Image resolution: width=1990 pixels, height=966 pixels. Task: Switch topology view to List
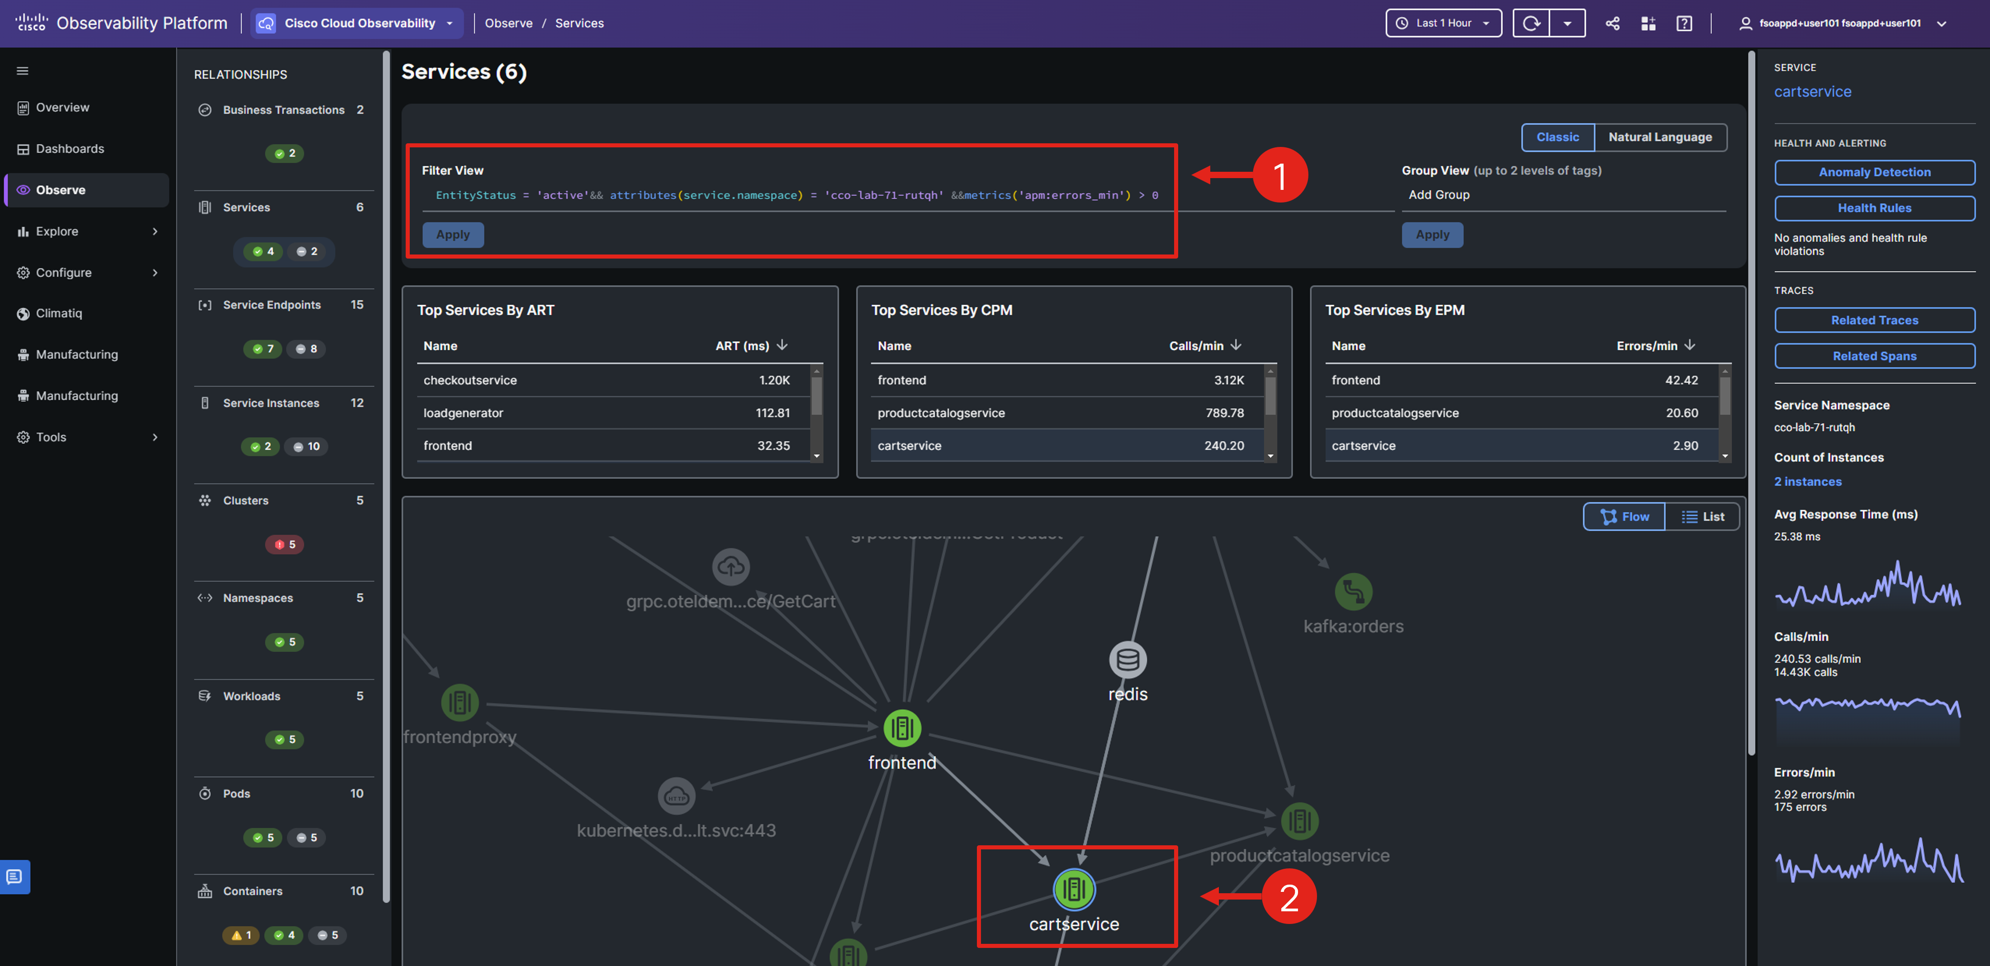pyautogui.click(x=1703, y=517)
